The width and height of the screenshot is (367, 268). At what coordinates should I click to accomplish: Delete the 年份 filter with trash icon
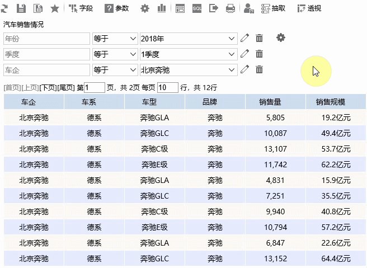point(259,38)
